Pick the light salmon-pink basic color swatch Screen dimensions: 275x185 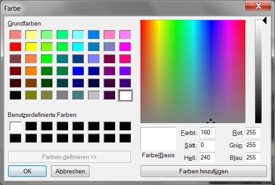(x=15, y=35)
